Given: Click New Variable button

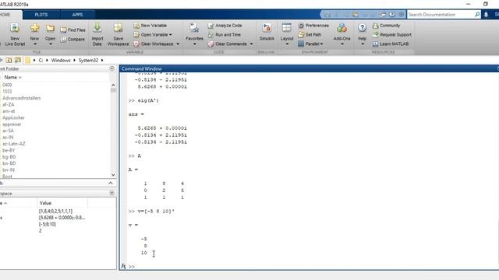Looking at the screenshot, I should (150, 26).
